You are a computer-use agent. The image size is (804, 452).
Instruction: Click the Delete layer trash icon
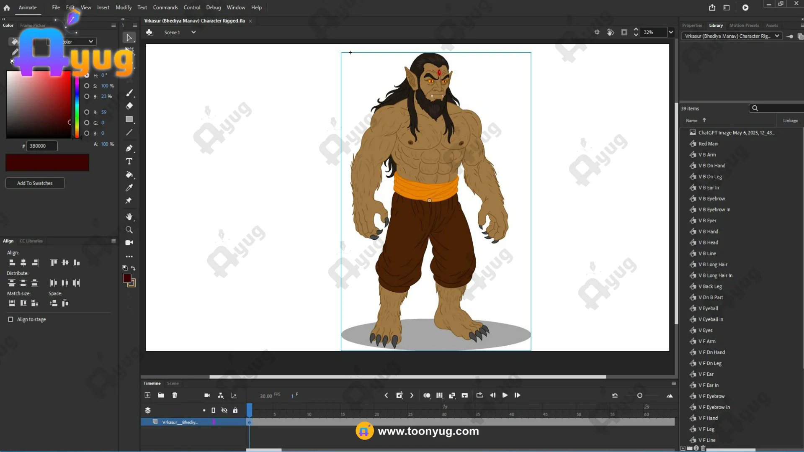click(175, 395)
